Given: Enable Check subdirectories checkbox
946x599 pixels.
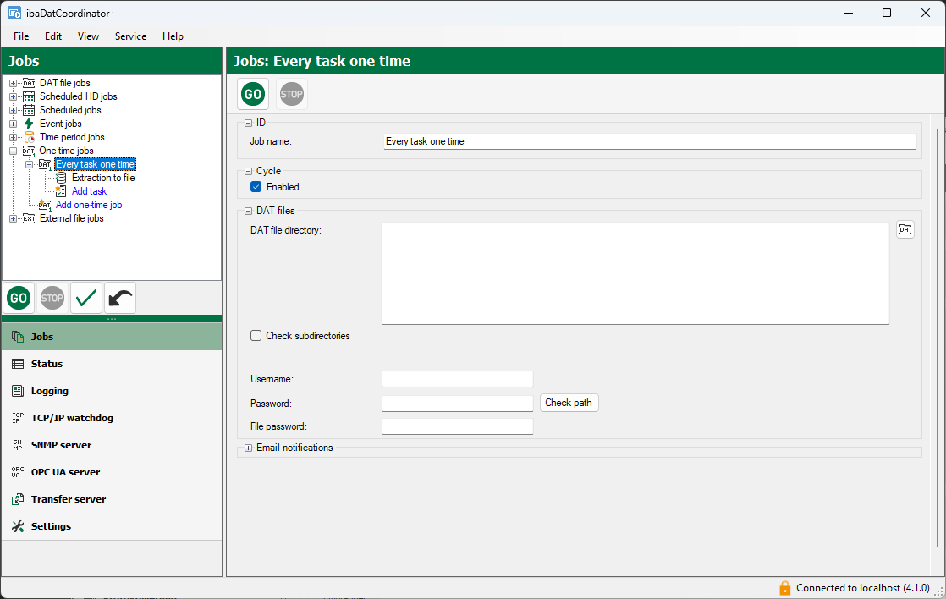Looking at the screenshot, I should point(256,336).
